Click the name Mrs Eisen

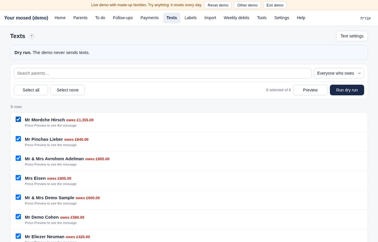tap(35, 178)
